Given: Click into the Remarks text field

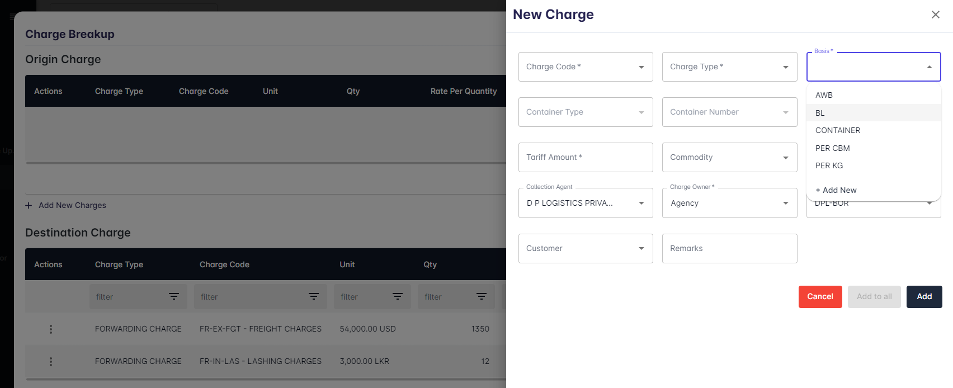Looking at the screenshot, I should point(729,248).
